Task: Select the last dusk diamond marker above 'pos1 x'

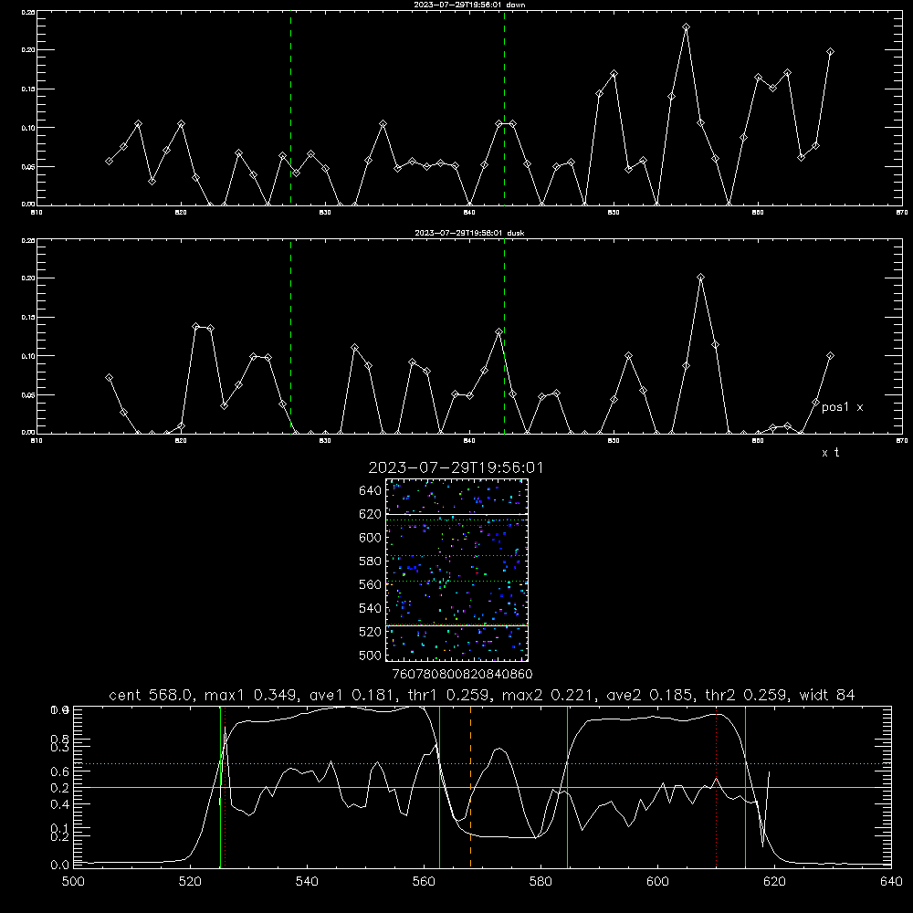Action: click(830, 356)
